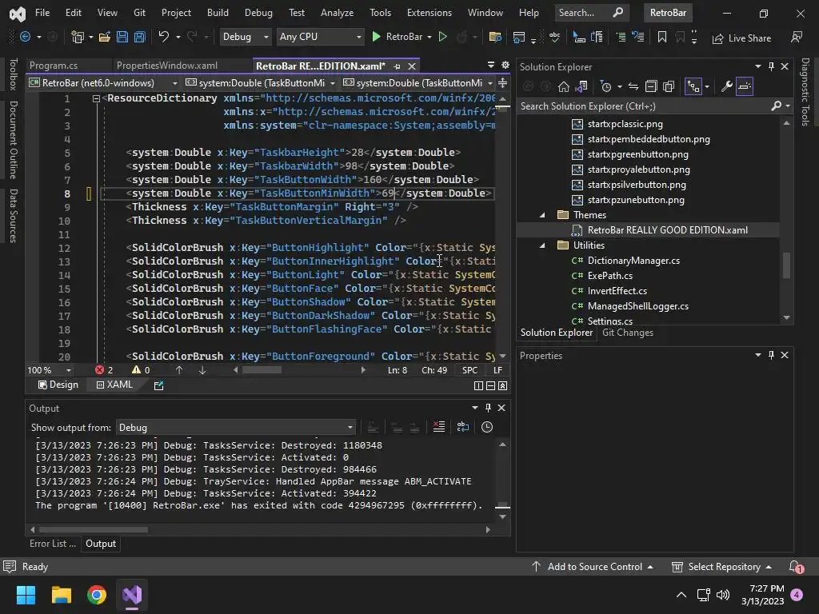Screen dimensions: 819x614
Task: Open Chrome from the Windows taskbar
Action: pos(97,595)
